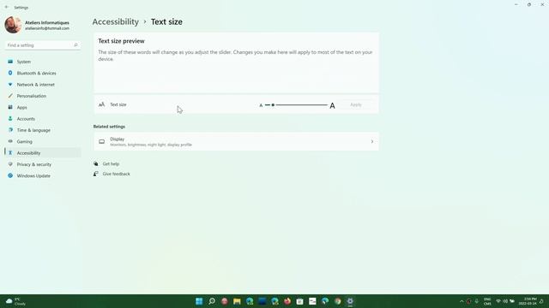Viewport: 549px width, 308px height.
Task: Click the small A at slider start
Action: click(x=261, y=105)
